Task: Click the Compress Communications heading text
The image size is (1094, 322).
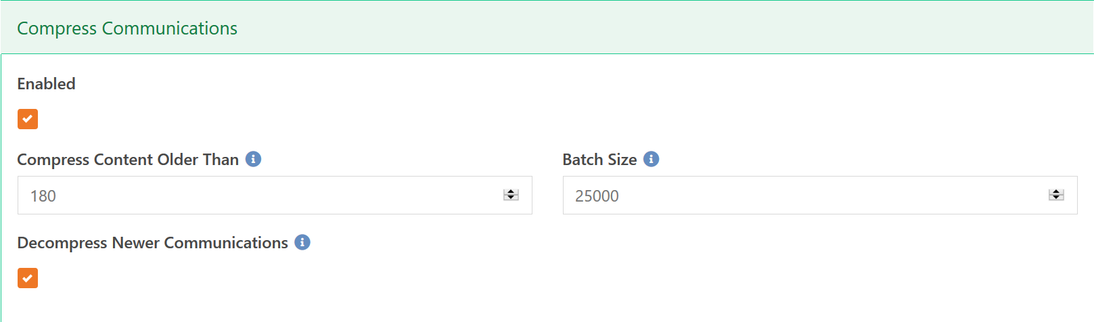Action: click(x=127, y=28)
